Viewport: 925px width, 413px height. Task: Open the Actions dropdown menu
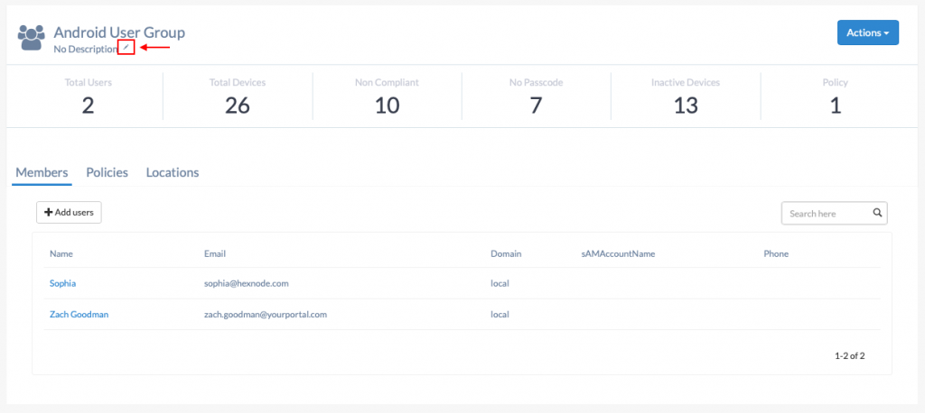868,32
